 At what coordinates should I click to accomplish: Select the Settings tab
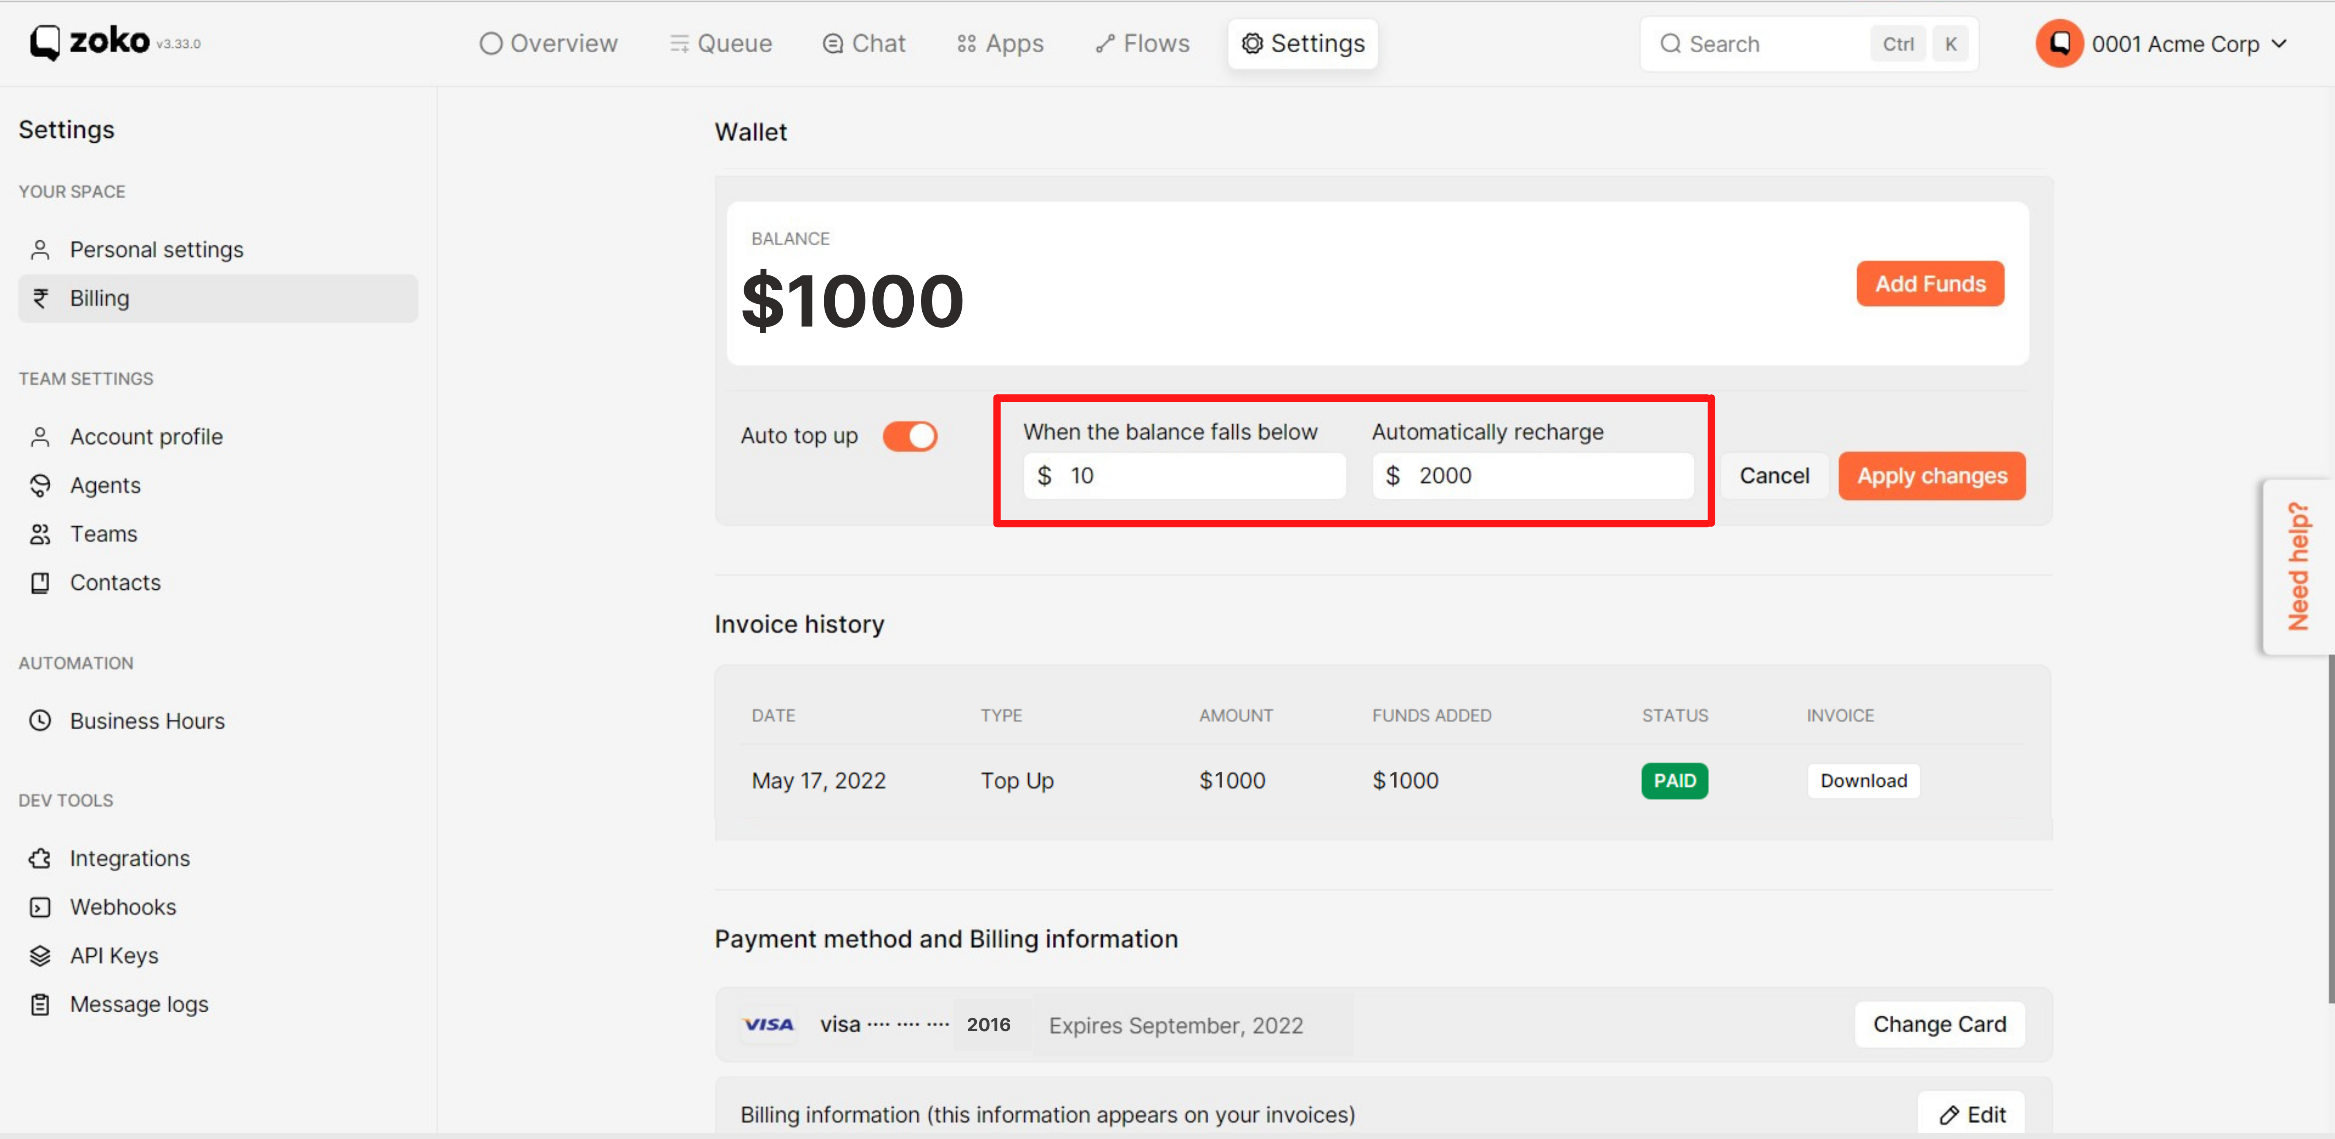[x=1303, y=43]
